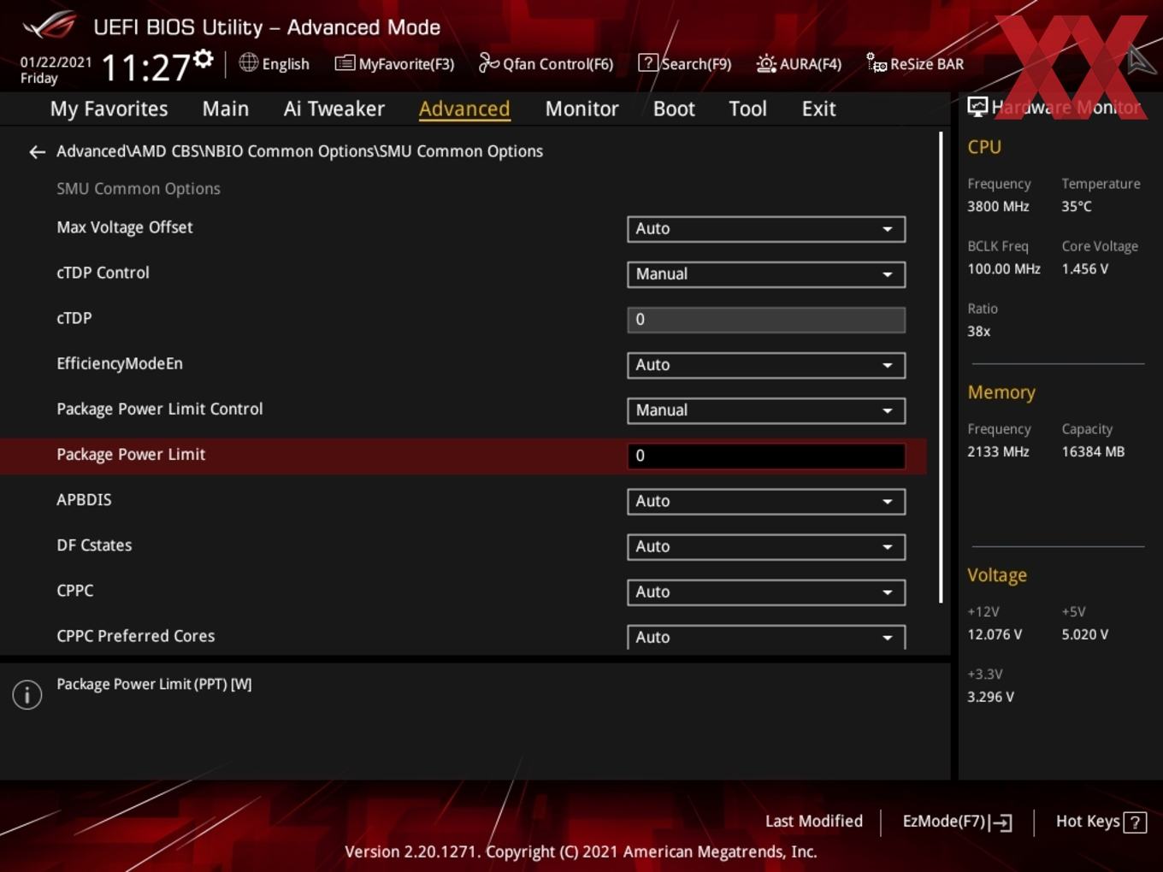
Task: Click the Package Power Limit value field
Action: (766, 456)
